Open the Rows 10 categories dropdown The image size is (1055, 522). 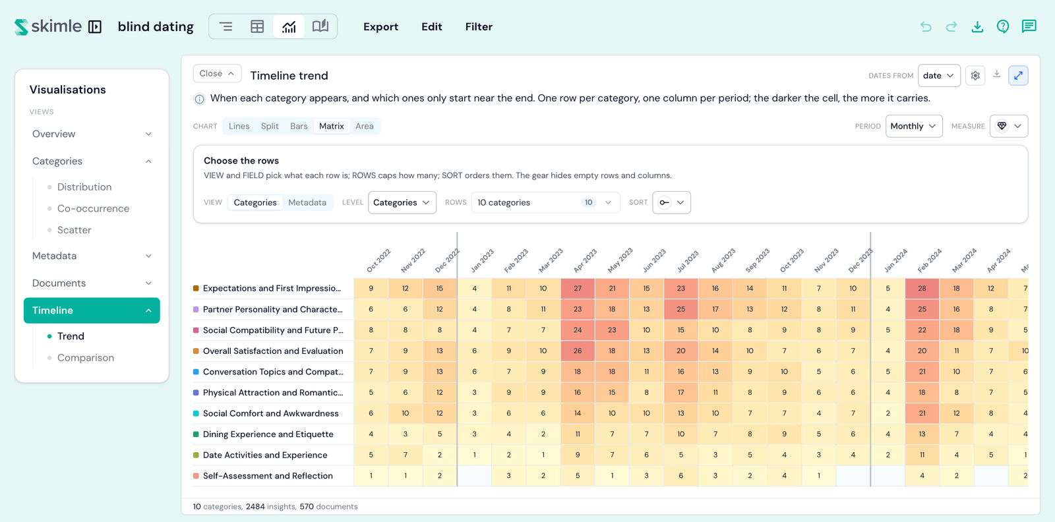546,202
